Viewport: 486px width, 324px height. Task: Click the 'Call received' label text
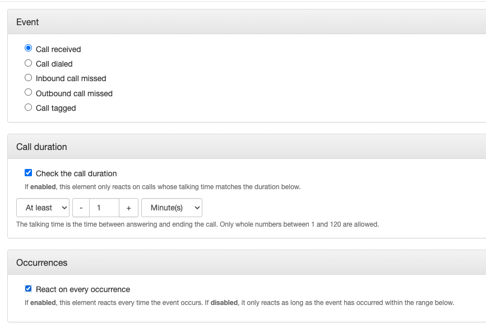58,49
